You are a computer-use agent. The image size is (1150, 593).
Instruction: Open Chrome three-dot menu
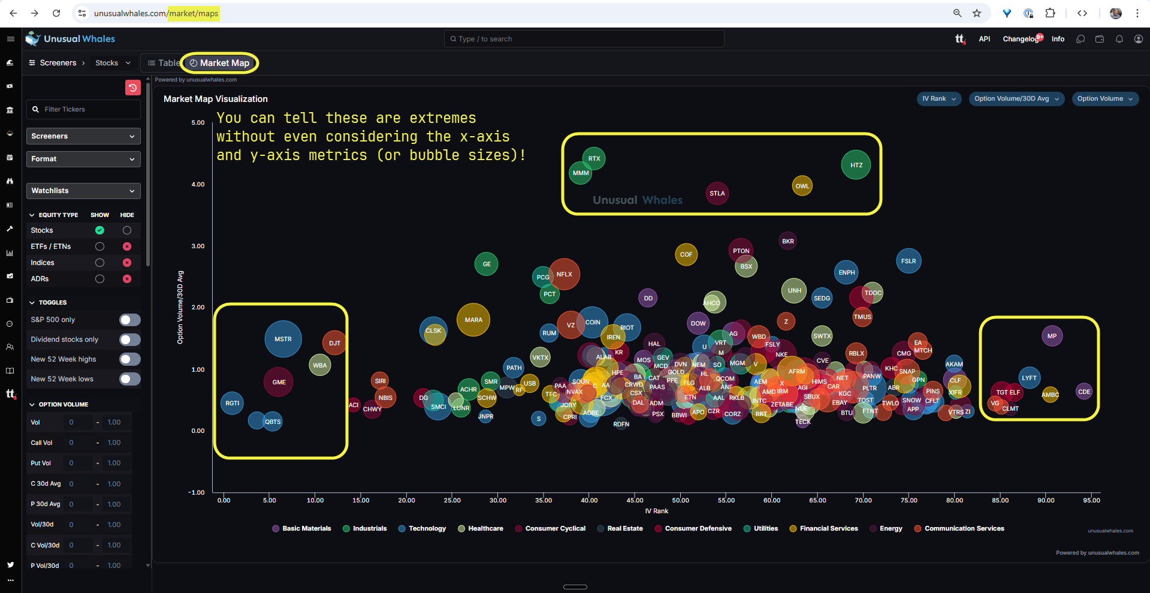click(x=1137, y=13)
